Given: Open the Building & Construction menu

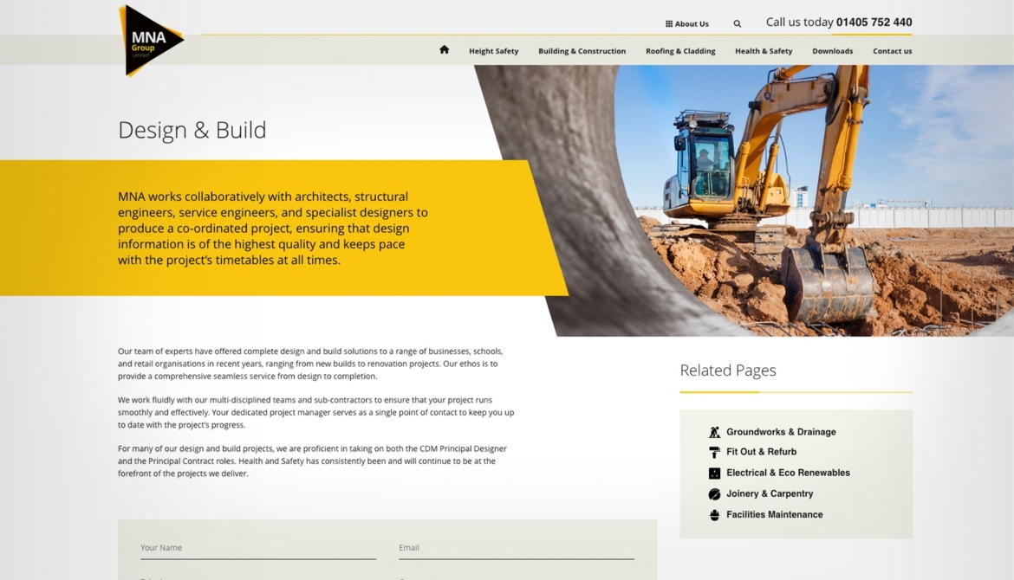Looking at the screenshot, I should tap(582, 51).
